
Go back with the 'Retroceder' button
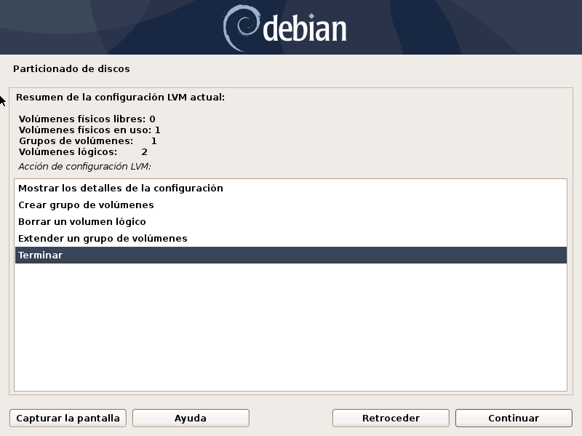(x=391, y=418)
